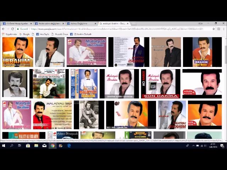The width and height of the screenshot is (227, 170).
Task: Go back using Chrome's back arrow
Action: point(3,29)
